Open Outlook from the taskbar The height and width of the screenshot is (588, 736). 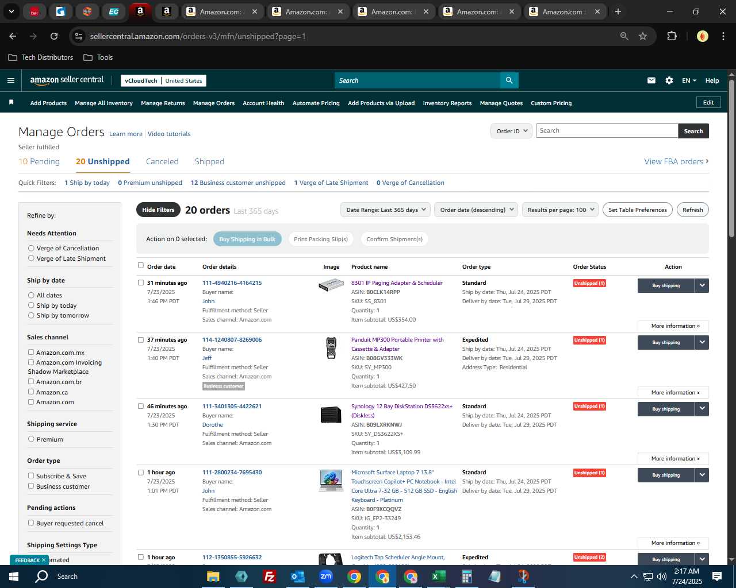point(297,577)
